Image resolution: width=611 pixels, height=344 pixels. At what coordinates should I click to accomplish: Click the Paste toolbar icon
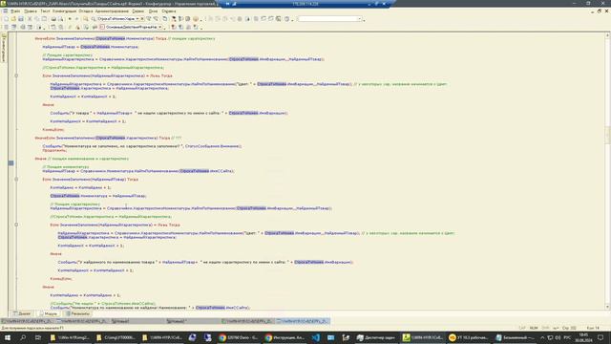coord(45,19)
